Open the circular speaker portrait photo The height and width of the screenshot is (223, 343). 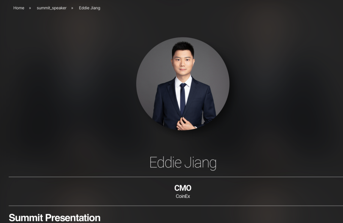pyautogui.click(x=183, y=84)
